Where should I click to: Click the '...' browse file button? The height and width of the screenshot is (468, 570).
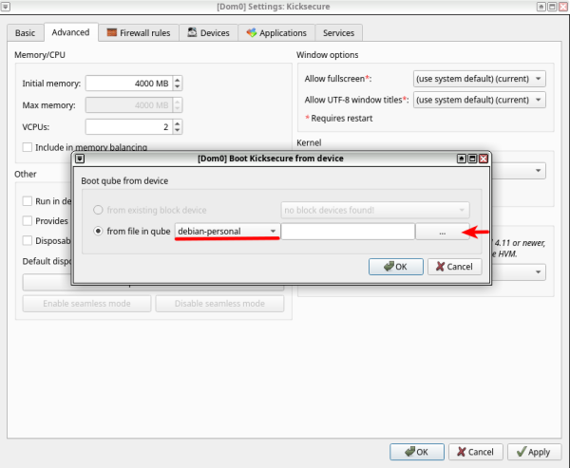click(442, 231)
